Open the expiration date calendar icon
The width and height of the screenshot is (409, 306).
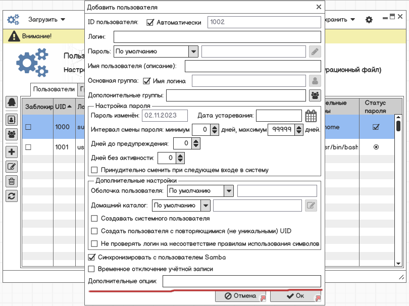(x=311, y=116)
